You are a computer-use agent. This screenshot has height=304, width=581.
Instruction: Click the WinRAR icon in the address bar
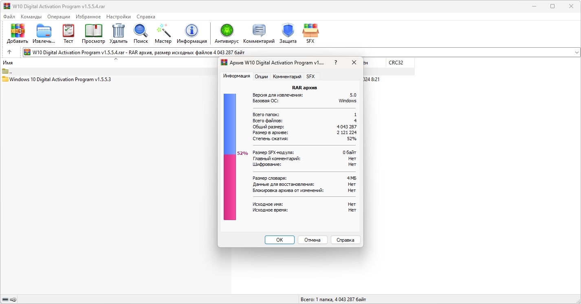[27, 52]
